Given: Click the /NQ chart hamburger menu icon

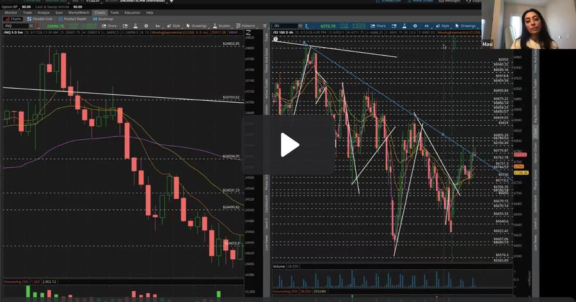Looking at the screenshot, I should [x=264, y=26].
